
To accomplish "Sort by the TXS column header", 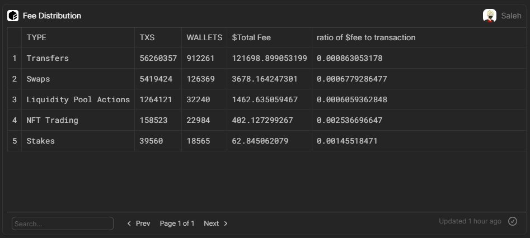I will (x=147, y=37).
